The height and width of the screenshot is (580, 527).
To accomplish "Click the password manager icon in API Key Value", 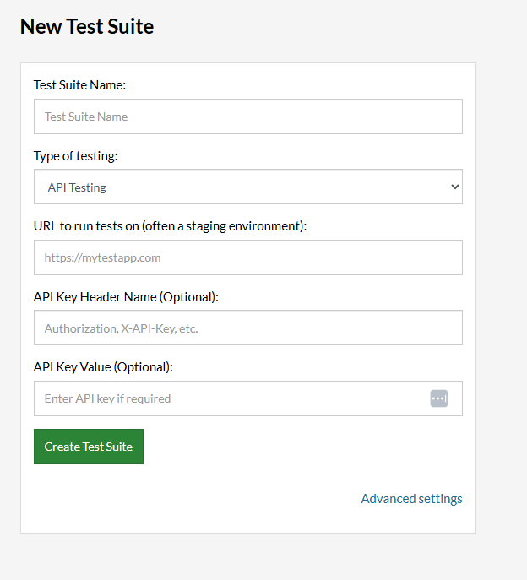I will coord(438,398).
